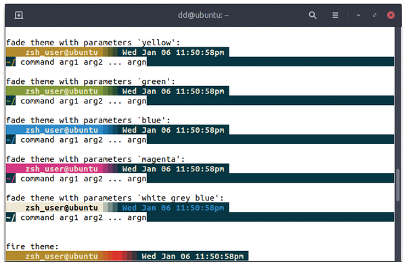Open the hamburger menu

336,16
